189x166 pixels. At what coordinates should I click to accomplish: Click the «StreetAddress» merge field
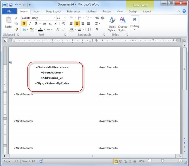(x=52, y=72)
